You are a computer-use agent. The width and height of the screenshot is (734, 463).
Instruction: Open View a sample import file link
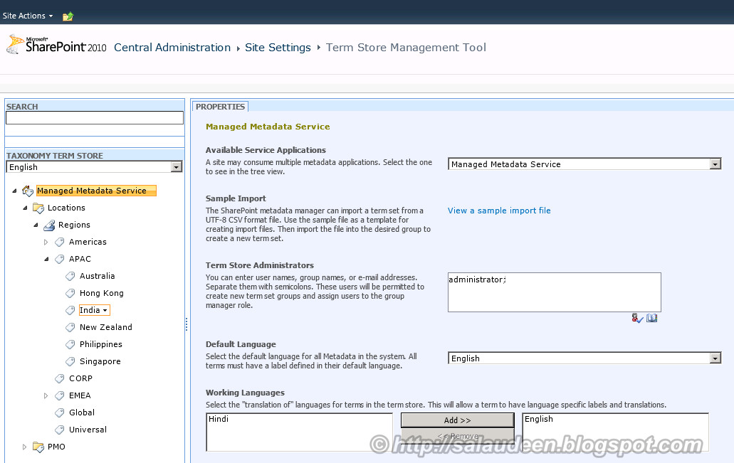pyautogui.click(x=499, y=211)
